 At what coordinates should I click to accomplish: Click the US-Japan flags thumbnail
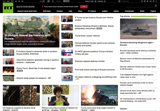(67, 78)
